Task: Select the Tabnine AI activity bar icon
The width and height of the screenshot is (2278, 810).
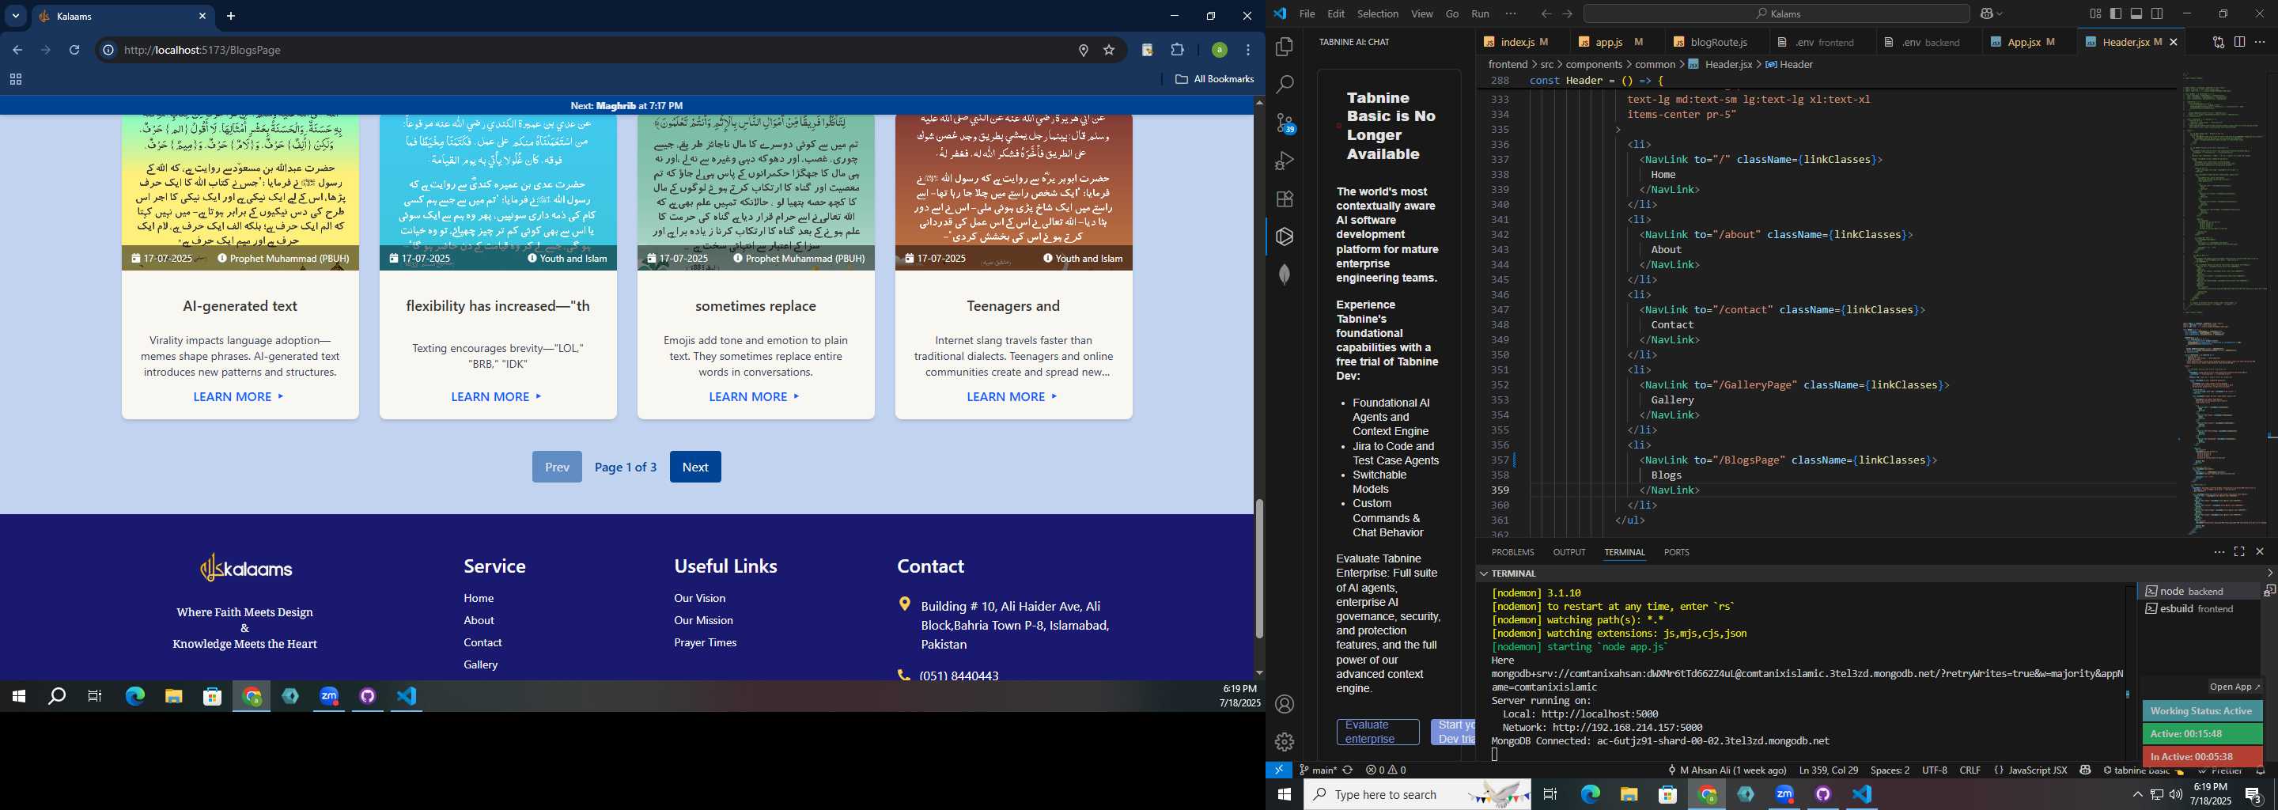Action: click(x=1284, y=237)
